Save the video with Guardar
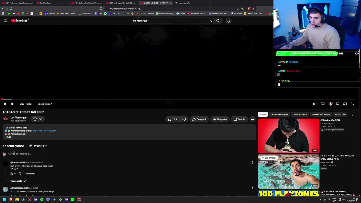 pyautogui.click(x=239, y=119)
